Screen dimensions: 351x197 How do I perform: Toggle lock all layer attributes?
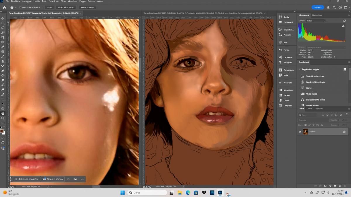(322, 125)
